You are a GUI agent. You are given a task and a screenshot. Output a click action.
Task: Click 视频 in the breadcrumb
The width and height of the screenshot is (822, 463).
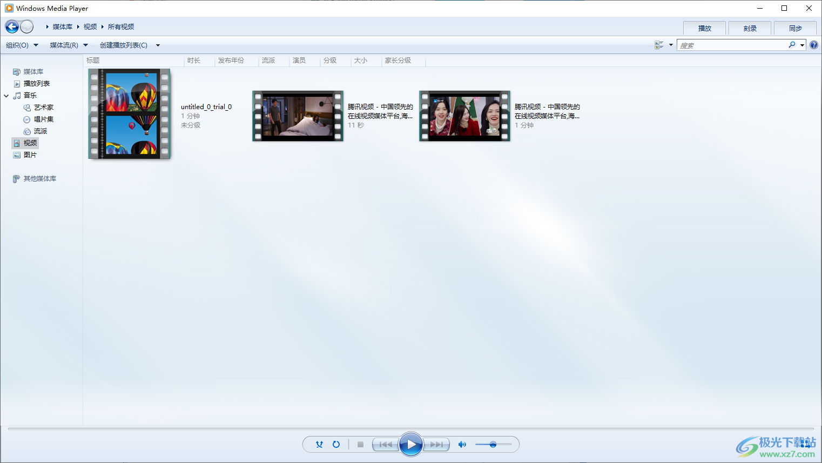click(x=90, y=26)
